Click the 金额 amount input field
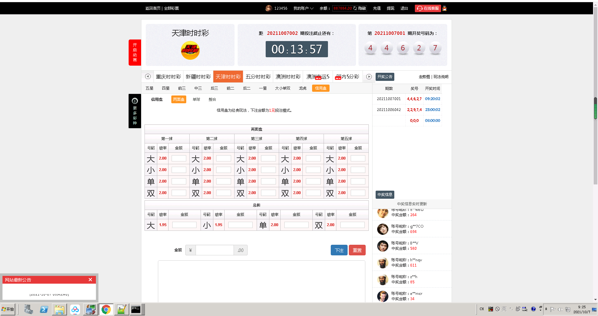This screenshot has width=598, height=316. tap(215, 250)
